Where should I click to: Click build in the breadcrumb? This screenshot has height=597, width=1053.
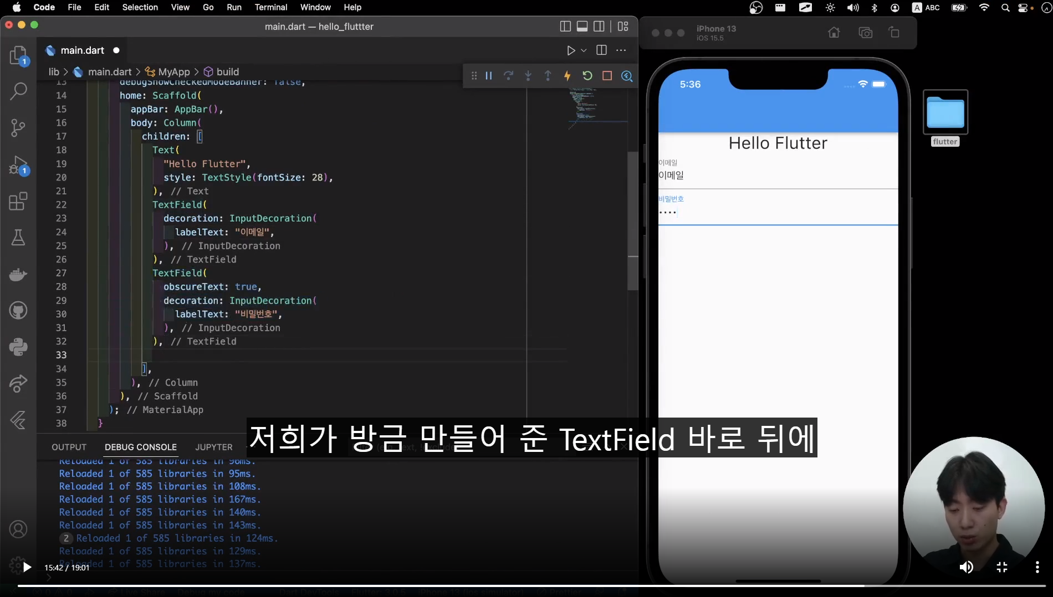click(227, 72)
